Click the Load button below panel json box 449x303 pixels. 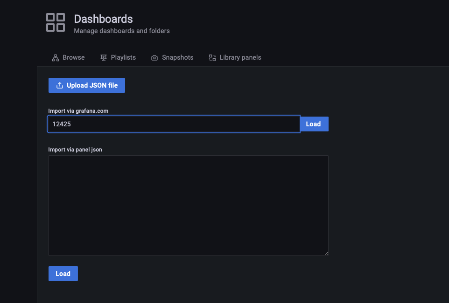(63, 274)
